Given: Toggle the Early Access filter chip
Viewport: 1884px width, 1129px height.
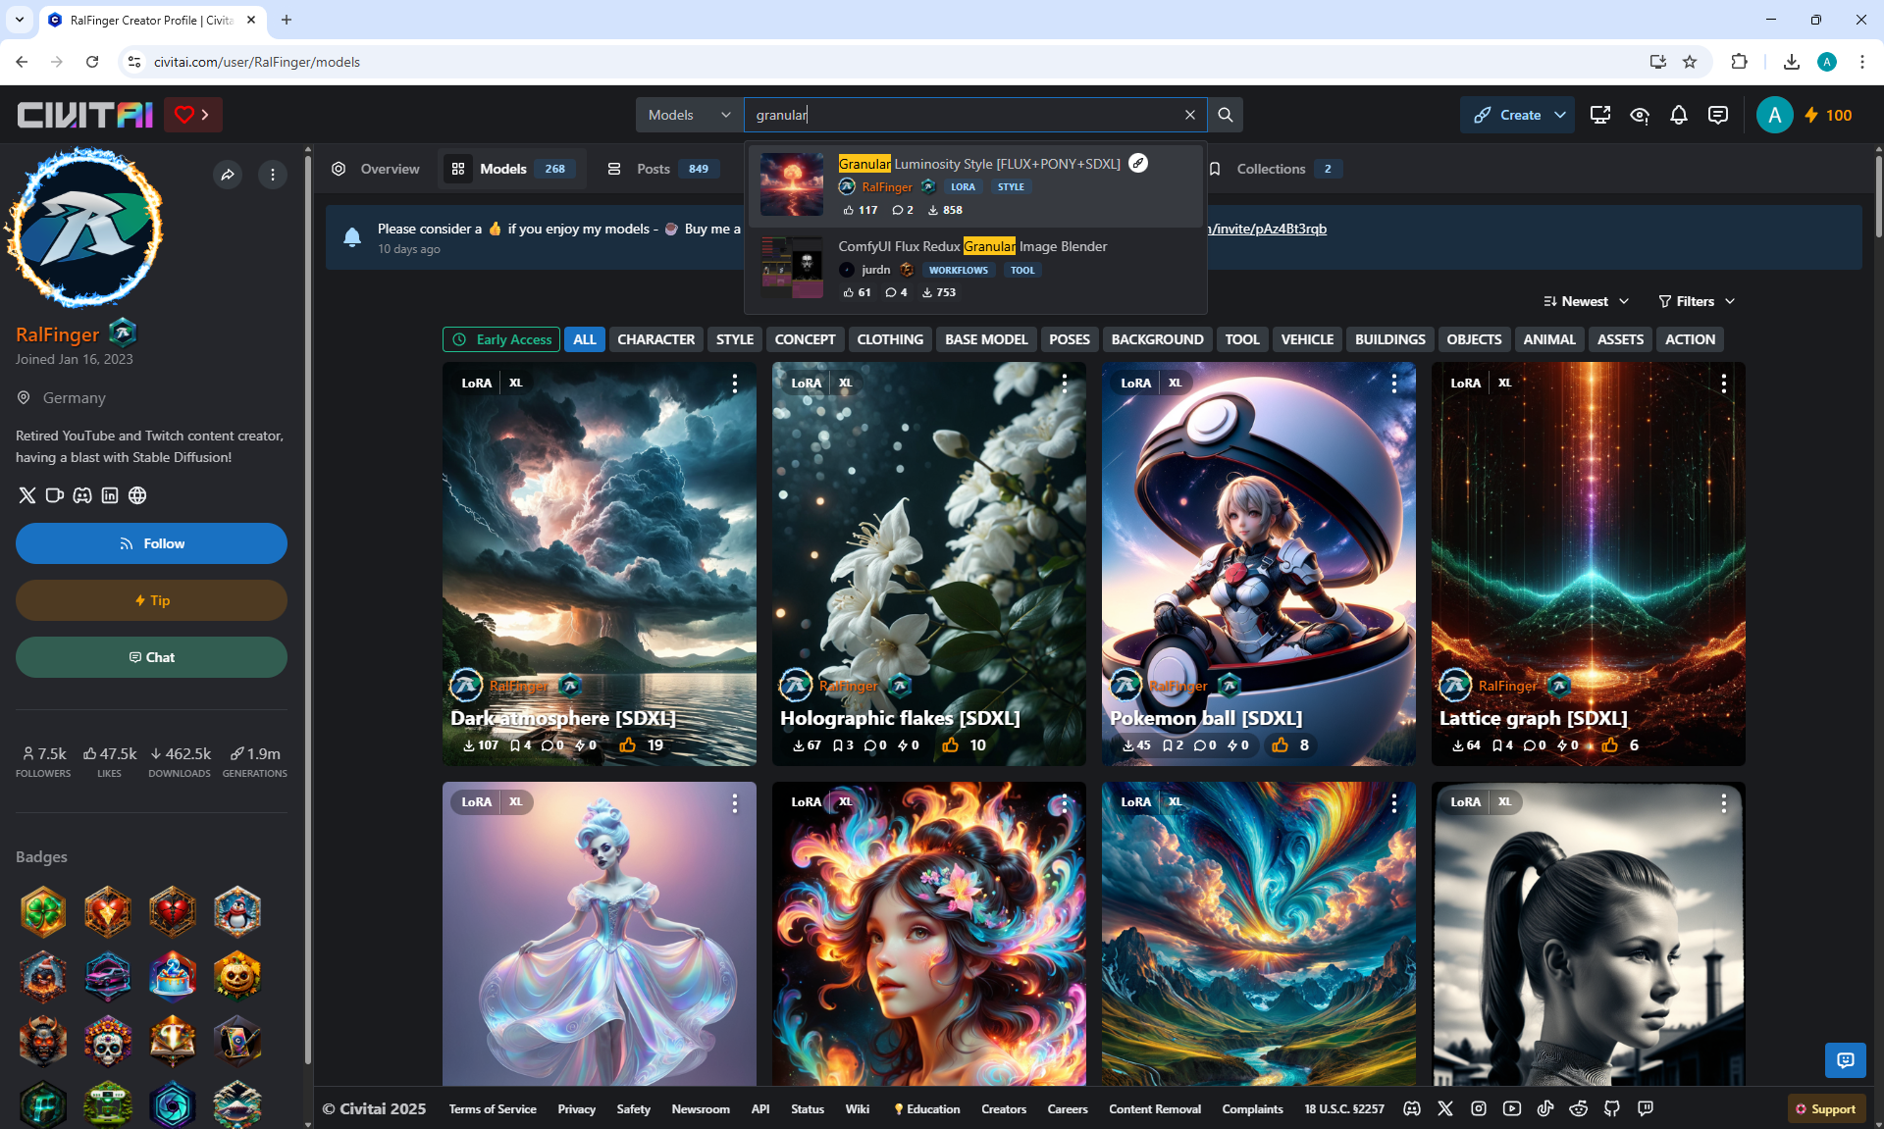Looking at the screenshot, I should pyautogui.click(x=501, y=339).
